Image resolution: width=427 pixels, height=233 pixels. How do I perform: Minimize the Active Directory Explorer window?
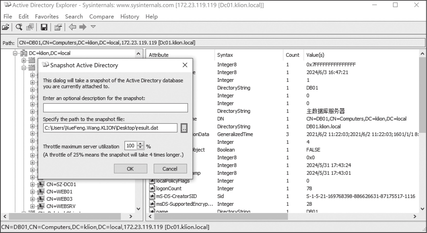(x=375, y=5)
